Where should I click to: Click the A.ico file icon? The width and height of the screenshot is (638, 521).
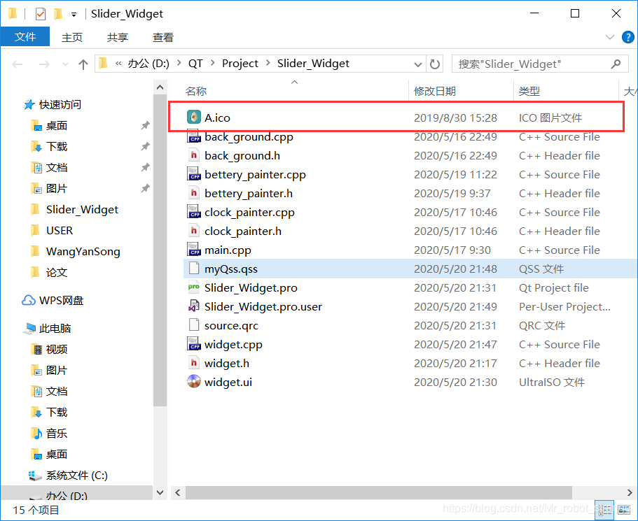[194, 117]
